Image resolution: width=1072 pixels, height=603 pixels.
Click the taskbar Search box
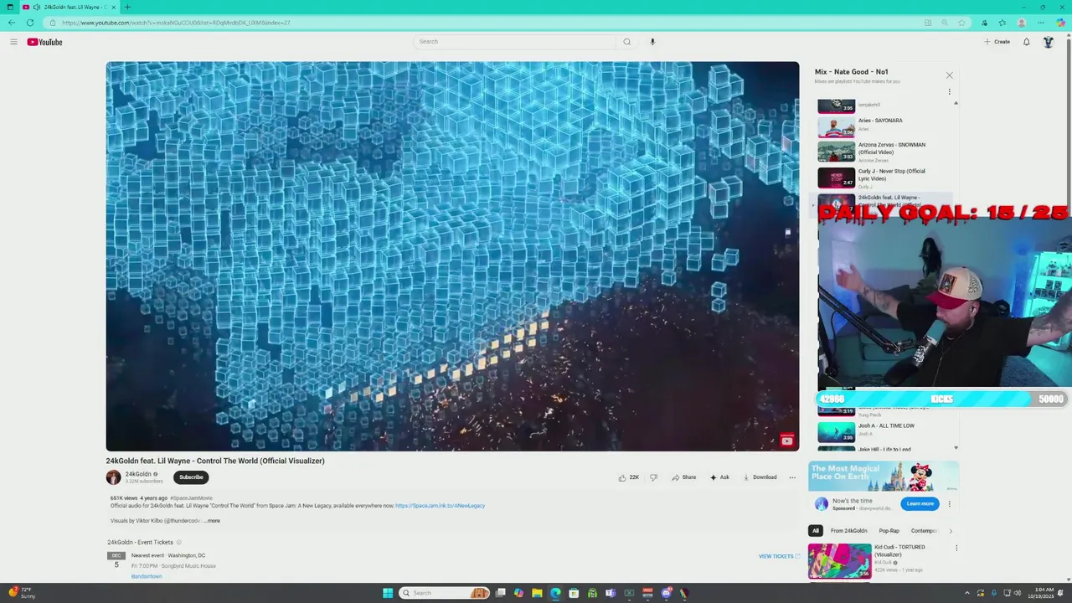pyautogui.click(x=444, y=593)
